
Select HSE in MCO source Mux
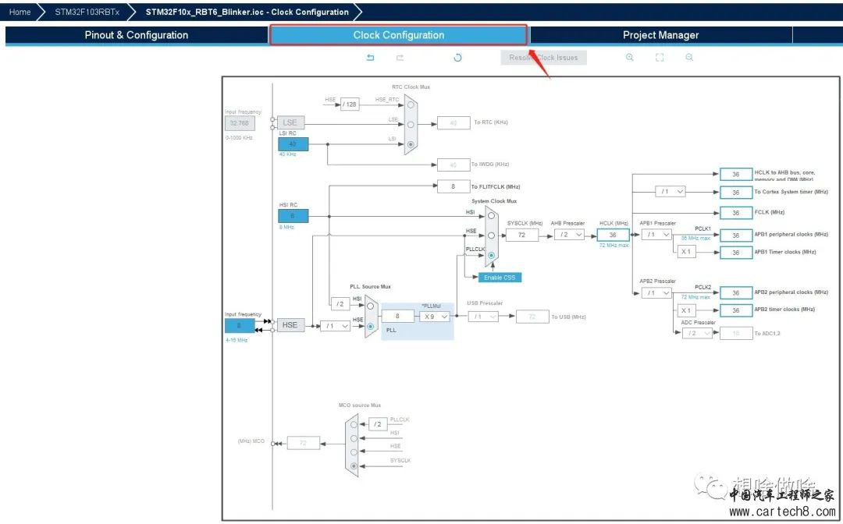point(354,452)
